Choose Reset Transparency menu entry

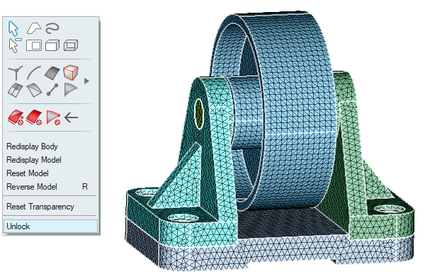tap(40, 207)
